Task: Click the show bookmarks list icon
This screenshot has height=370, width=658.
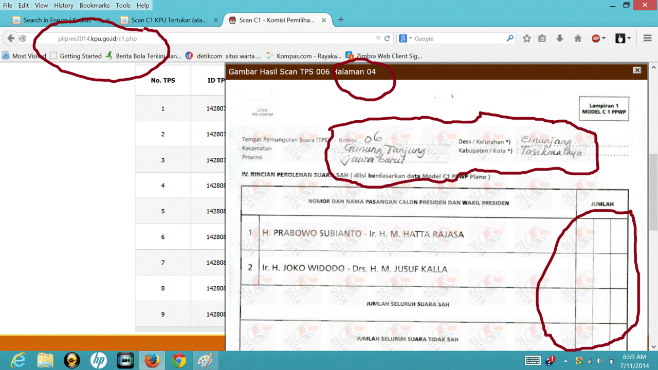Action: [x=542, y=39]
